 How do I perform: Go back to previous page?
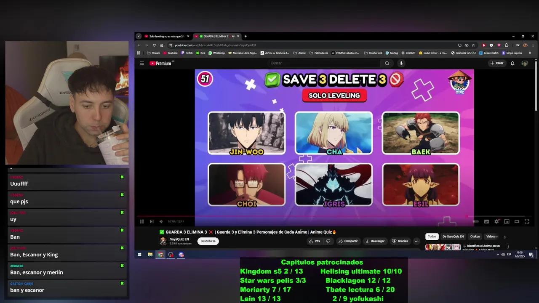[139, 45]
